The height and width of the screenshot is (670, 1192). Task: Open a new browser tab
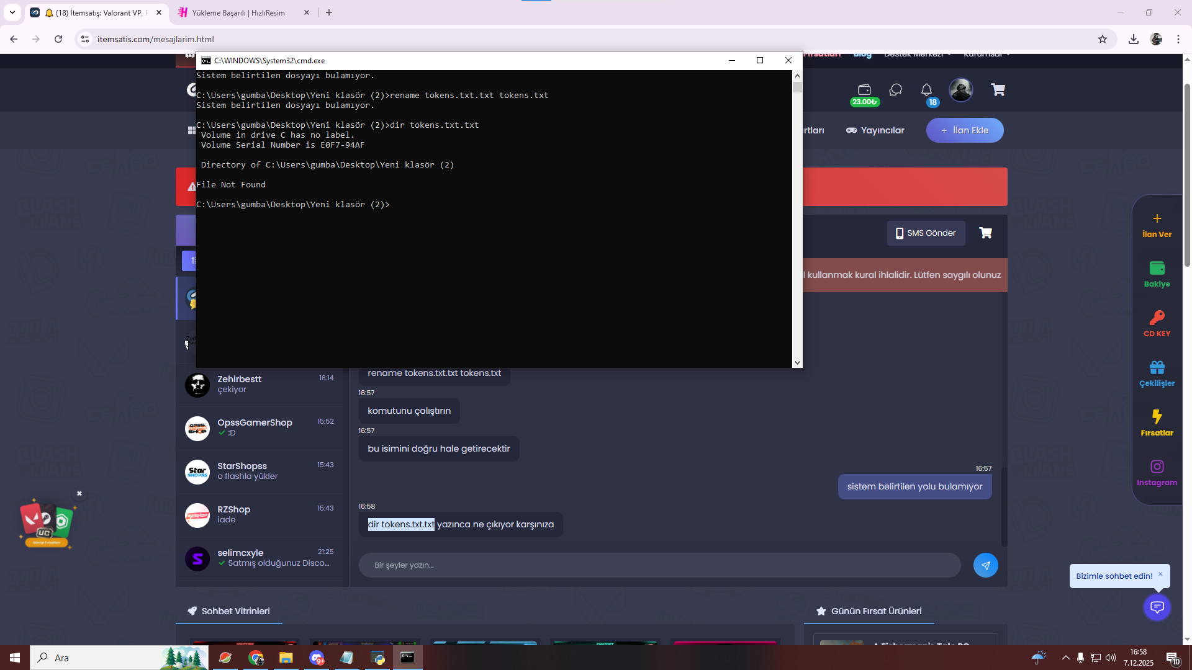pyautogui.click(x=329, y=12)
